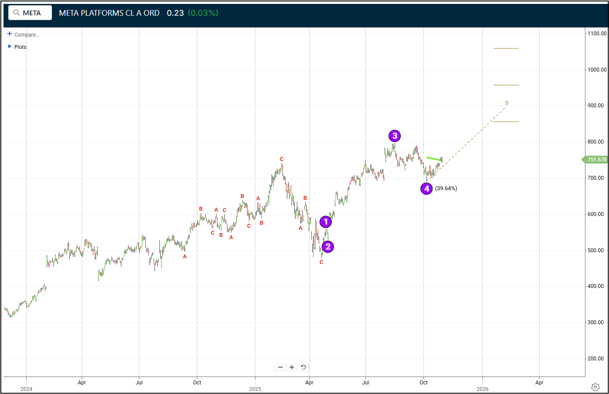Open the settings gear in the corner
The width and height of the screenshot is (609, 394).
coord(595,387)
